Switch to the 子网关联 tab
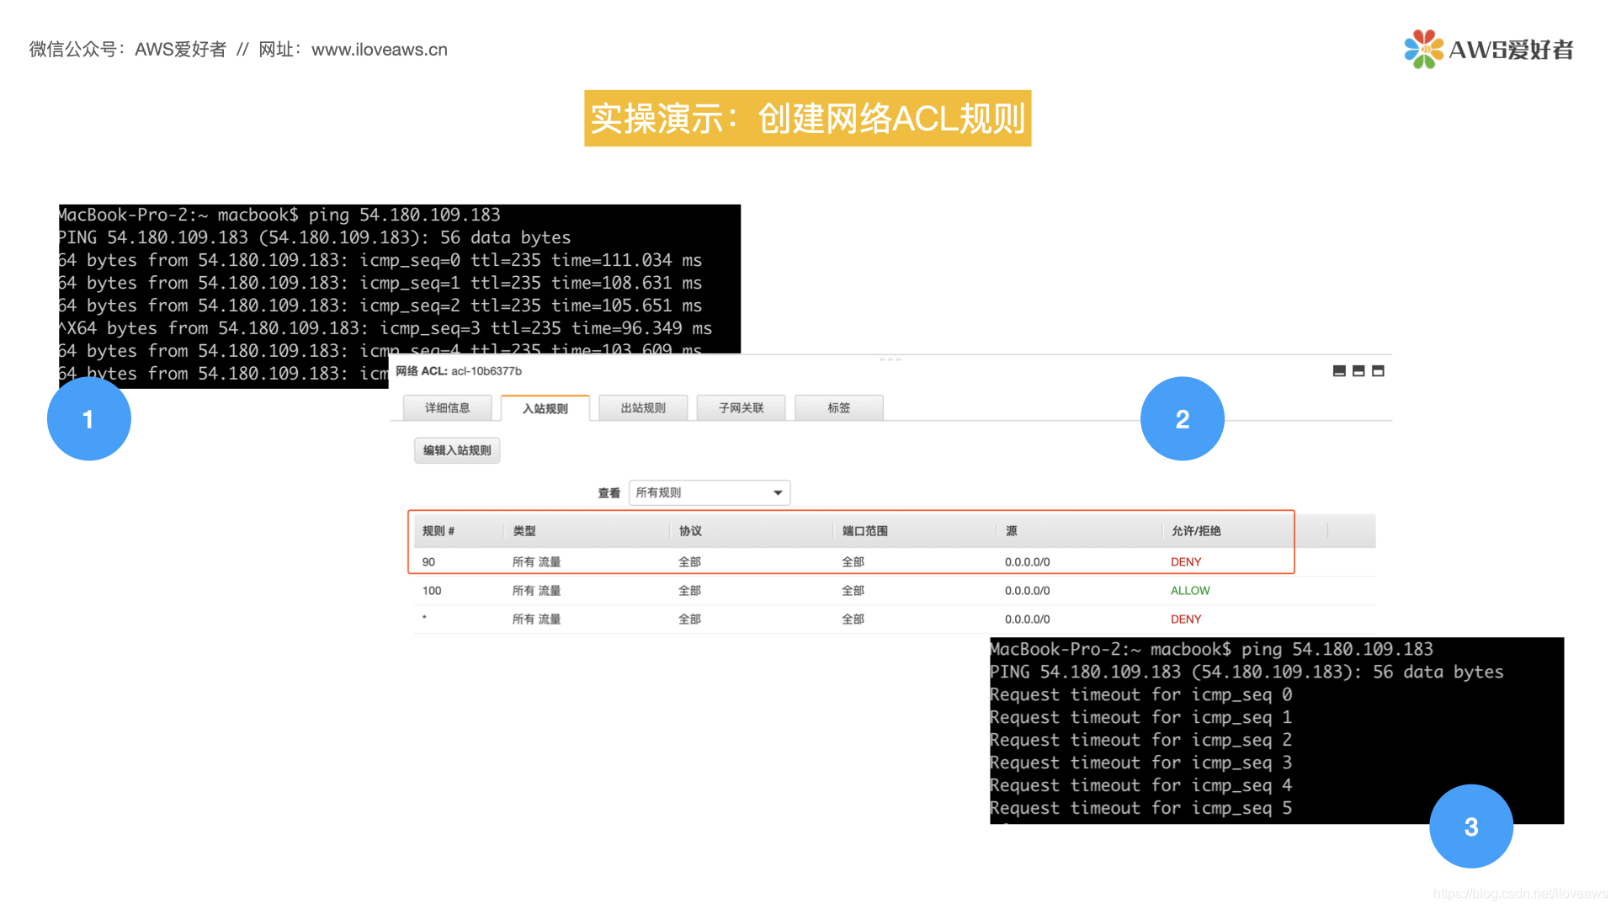The image size is (1616, 909). [x=741, y=408]
